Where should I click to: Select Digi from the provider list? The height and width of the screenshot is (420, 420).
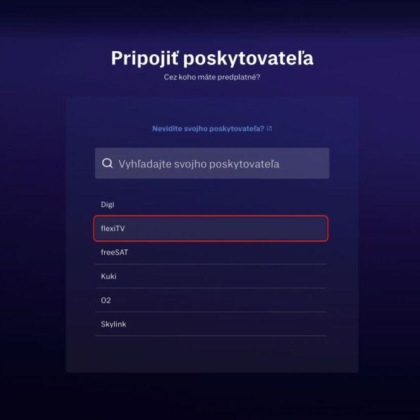click(210, 205)
